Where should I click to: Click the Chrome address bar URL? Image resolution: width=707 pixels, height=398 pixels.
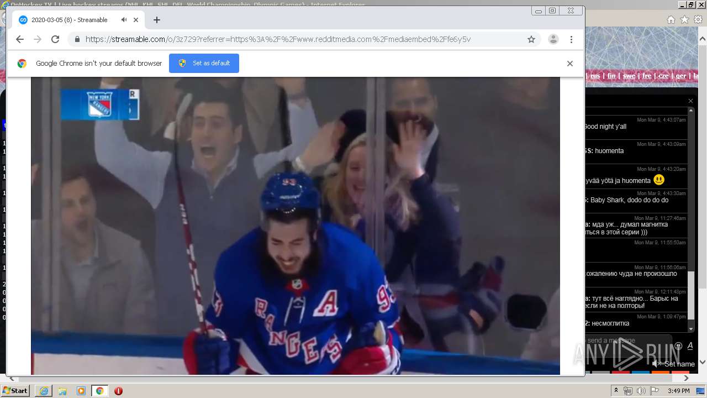tap(278, 39)
